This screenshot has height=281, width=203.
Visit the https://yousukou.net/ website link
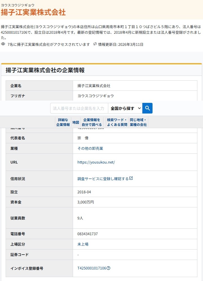96,162
